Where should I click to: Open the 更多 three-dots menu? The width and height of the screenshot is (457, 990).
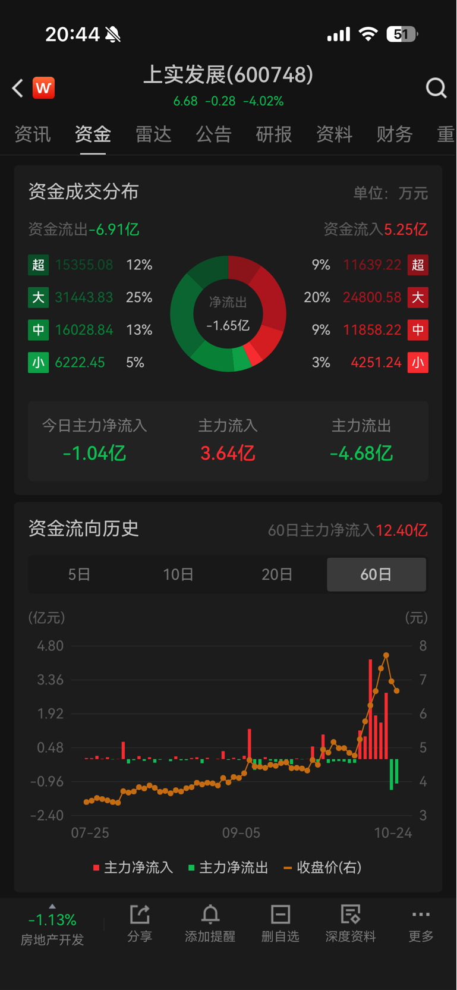[x=421, y=914]
